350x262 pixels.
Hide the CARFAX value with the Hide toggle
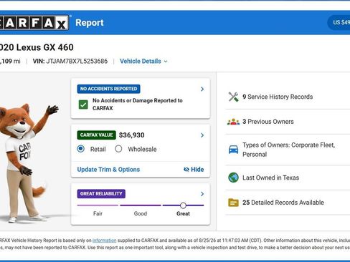194,170
